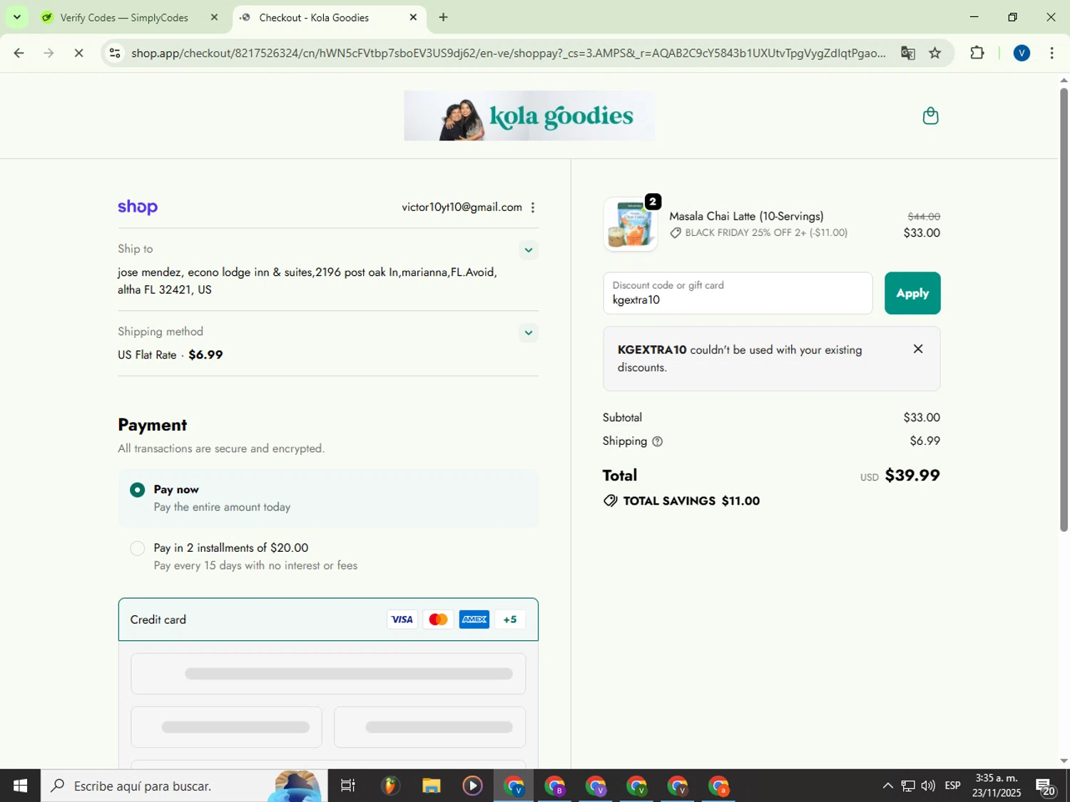The width and height of the screenshot is (1070, 802).
Task: Open a new browser tab
Action: pyautogui.click(x=443, y=17)
